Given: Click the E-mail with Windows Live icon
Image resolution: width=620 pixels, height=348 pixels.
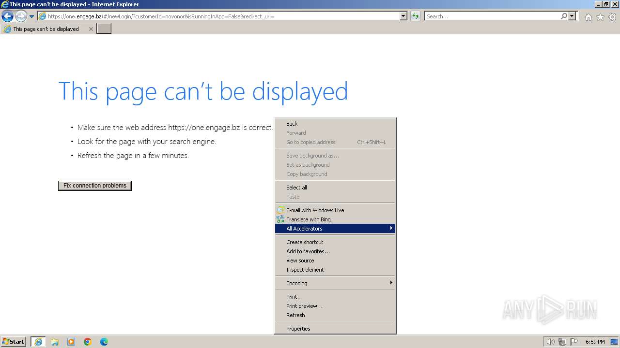Looking at the screenshot, I should [x=280, y=210].
